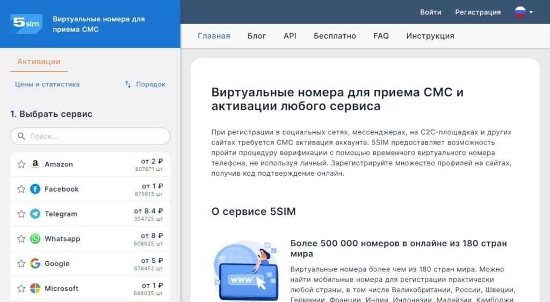Click the Amazon service icon
Image resolution: width=550 pixels, height=302 pixels.
pos(35,164)
